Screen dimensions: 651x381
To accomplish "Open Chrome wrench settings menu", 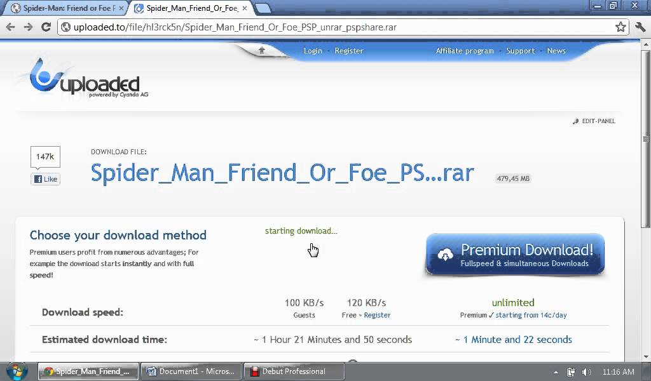I will [640, 27].
